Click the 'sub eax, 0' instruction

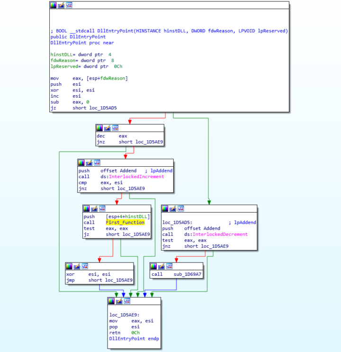pos(70,102)
